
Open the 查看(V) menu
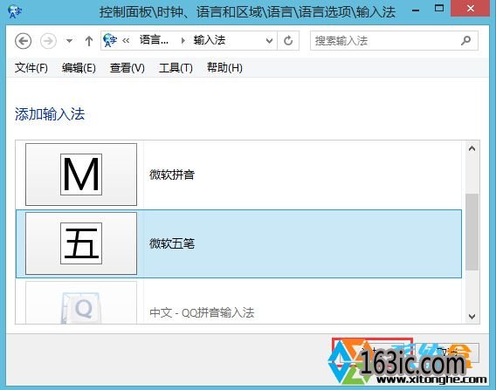pos(127,68)
